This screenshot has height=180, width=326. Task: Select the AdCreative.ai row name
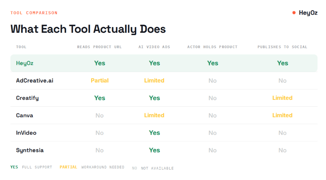(x=35, y=81)
